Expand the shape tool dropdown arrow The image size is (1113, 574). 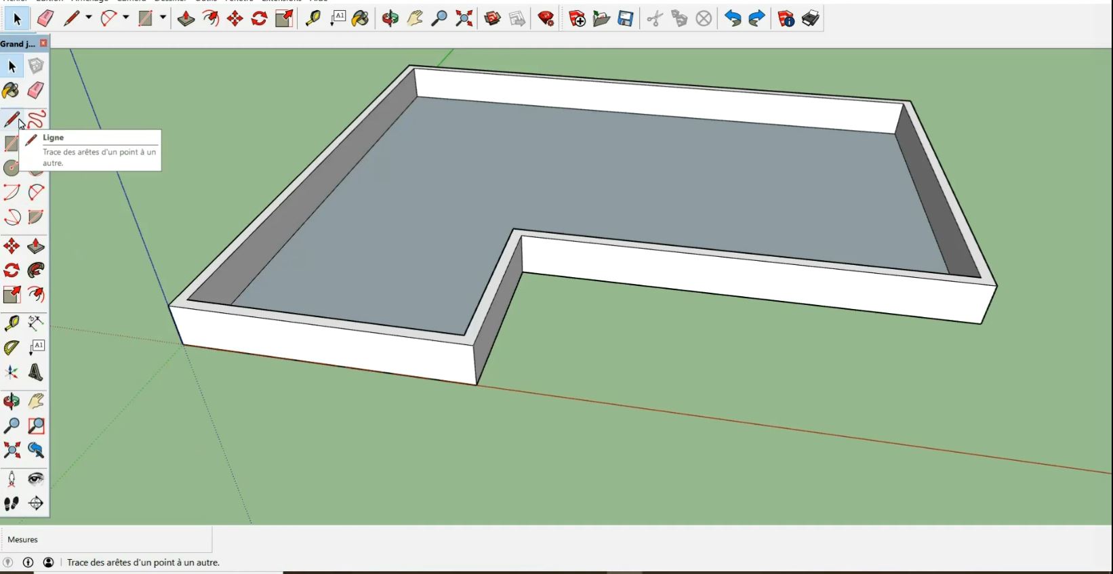[163, 18]
